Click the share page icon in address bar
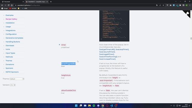This screenshot has height=108, width=192. coord(160,5)
